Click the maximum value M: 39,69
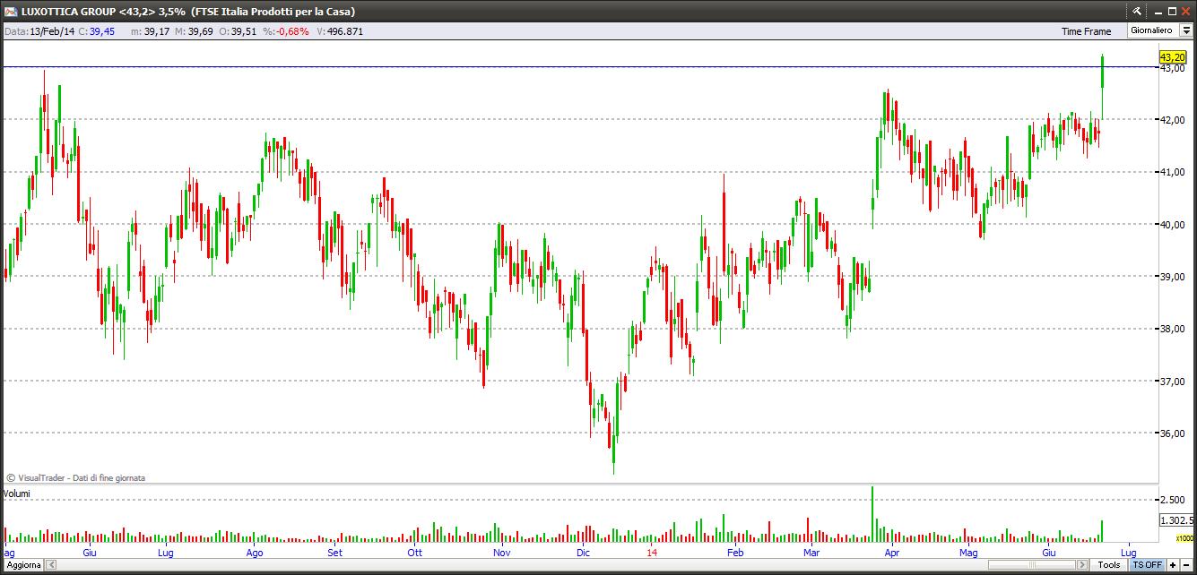This screenshot has width=1197, height=575. (195, 31)
